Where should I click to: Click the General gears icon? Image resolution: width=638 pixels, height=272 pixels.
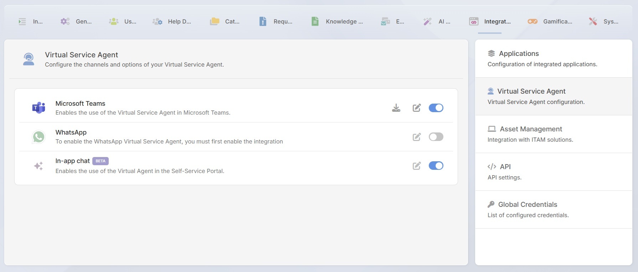point(65,21)
